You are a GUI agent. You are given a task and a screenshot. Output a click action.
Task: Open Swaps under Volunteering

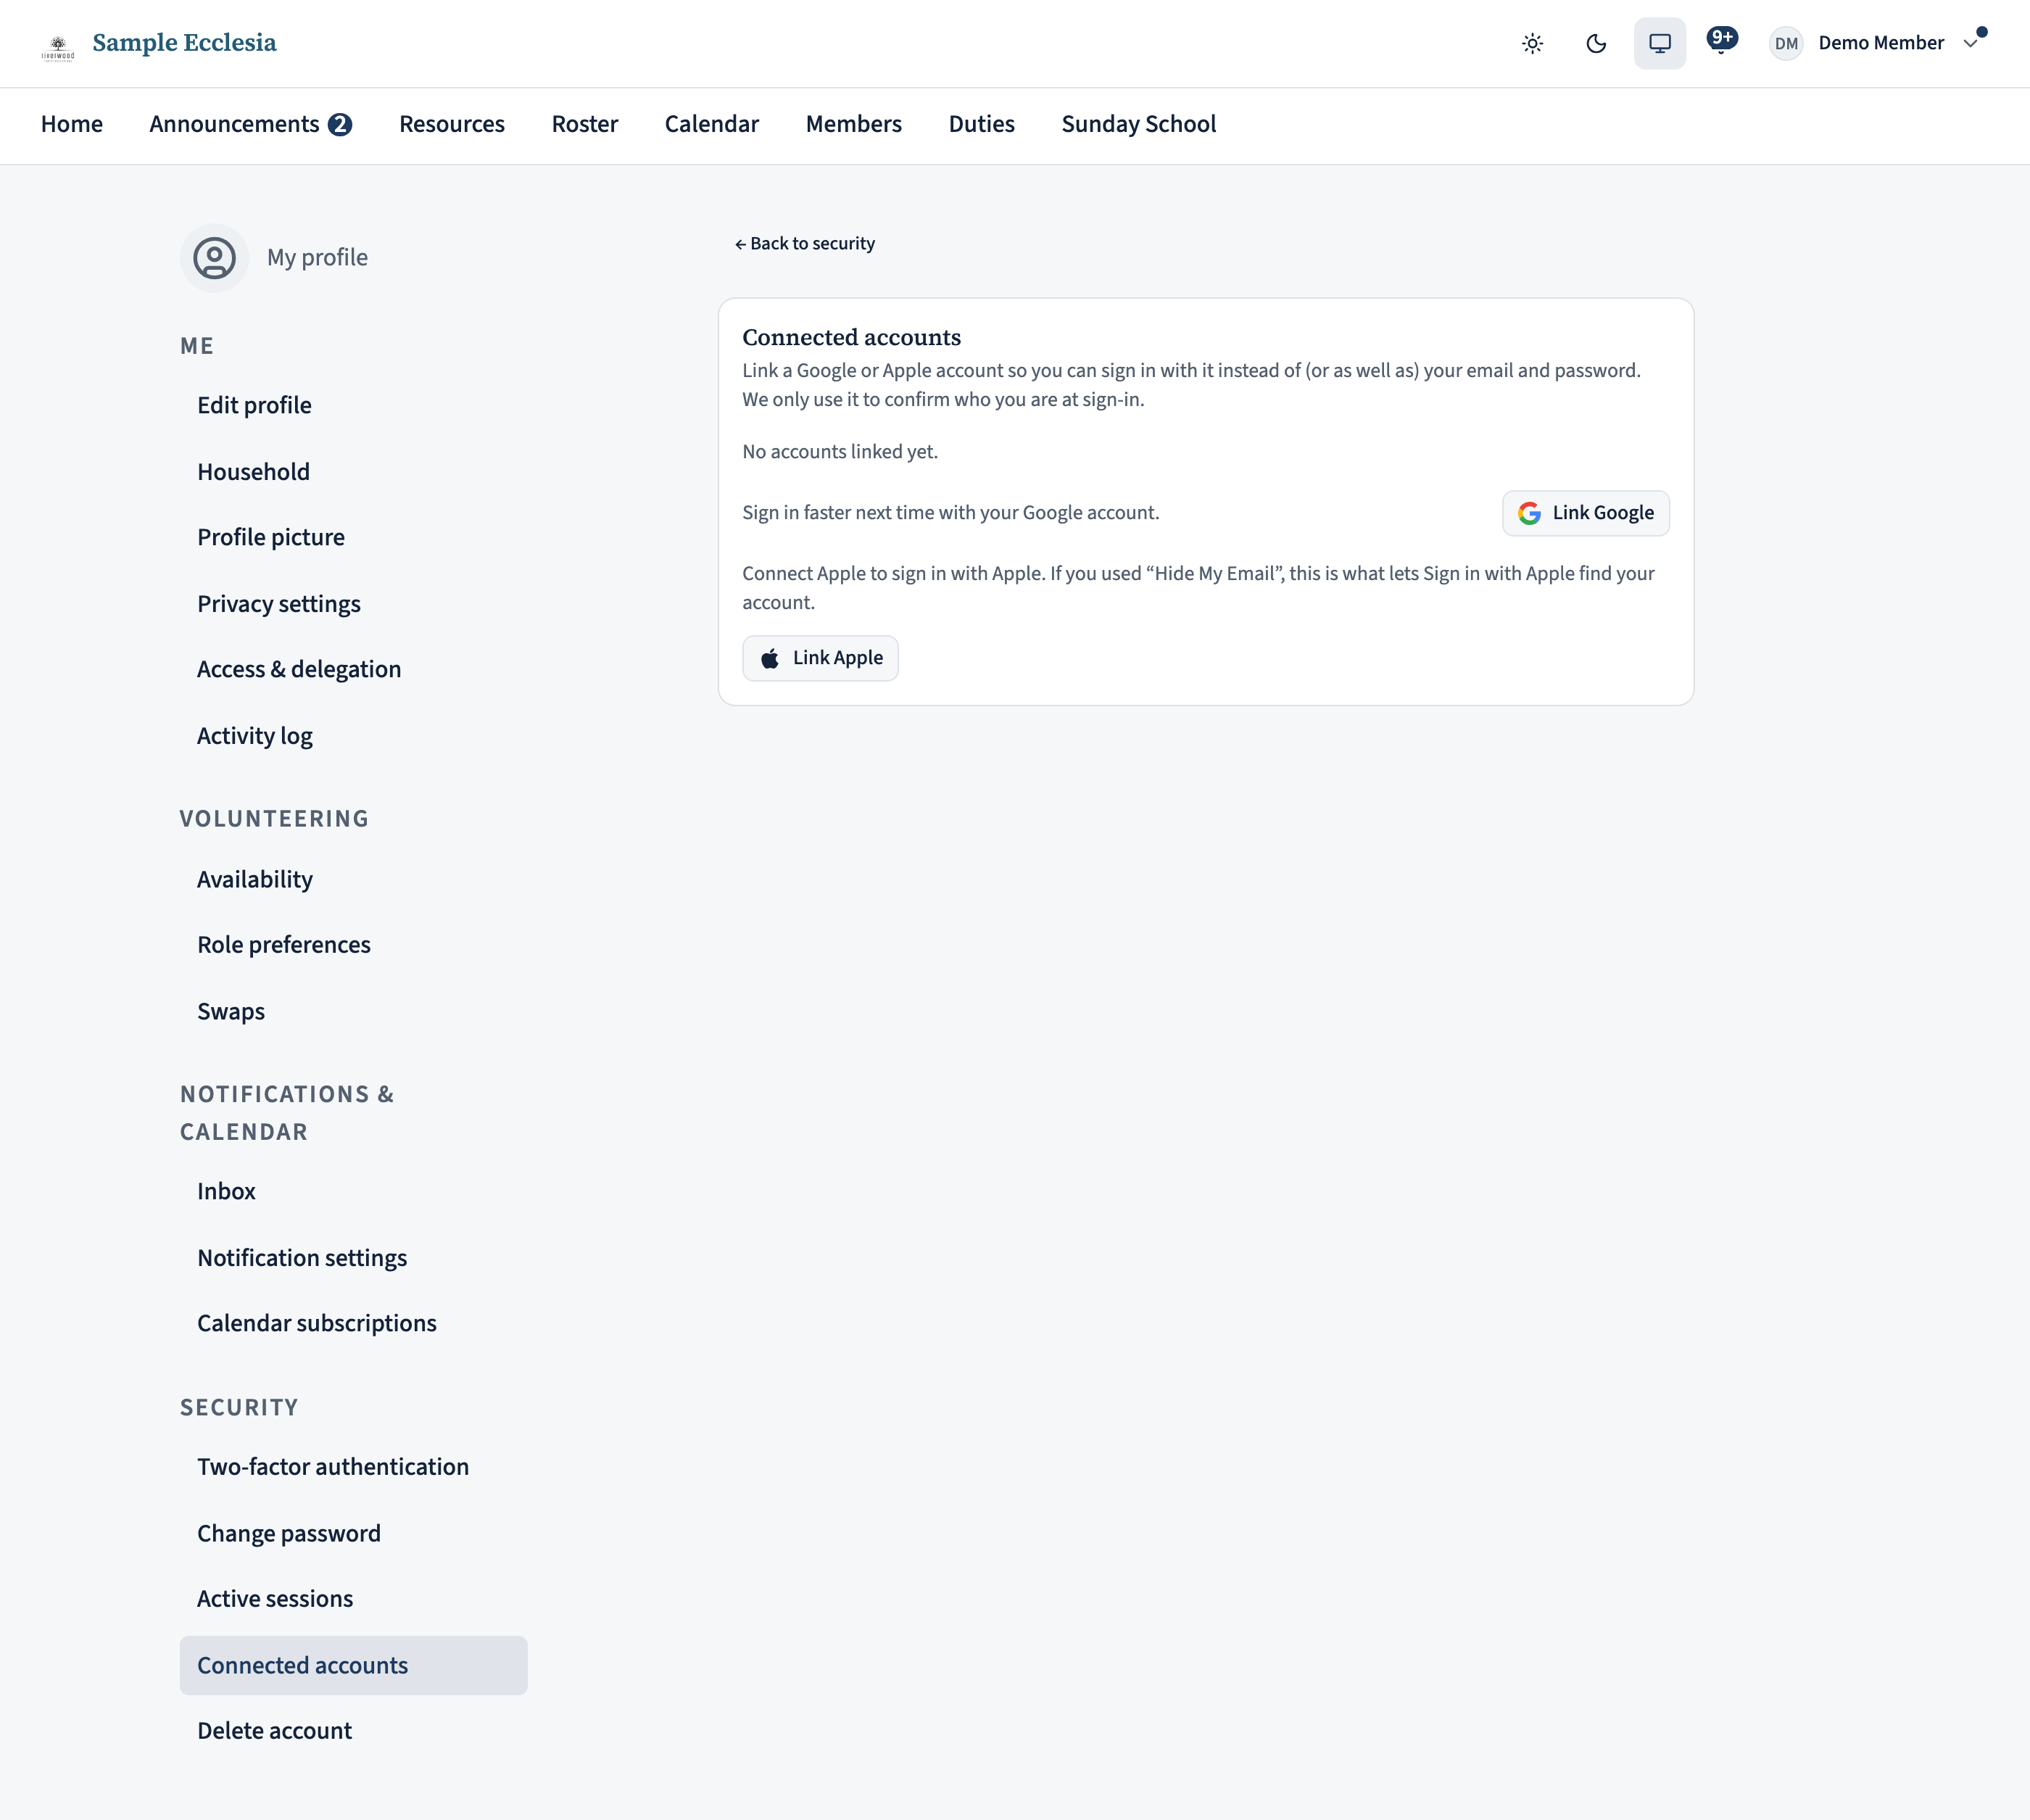pos(353,1011)
